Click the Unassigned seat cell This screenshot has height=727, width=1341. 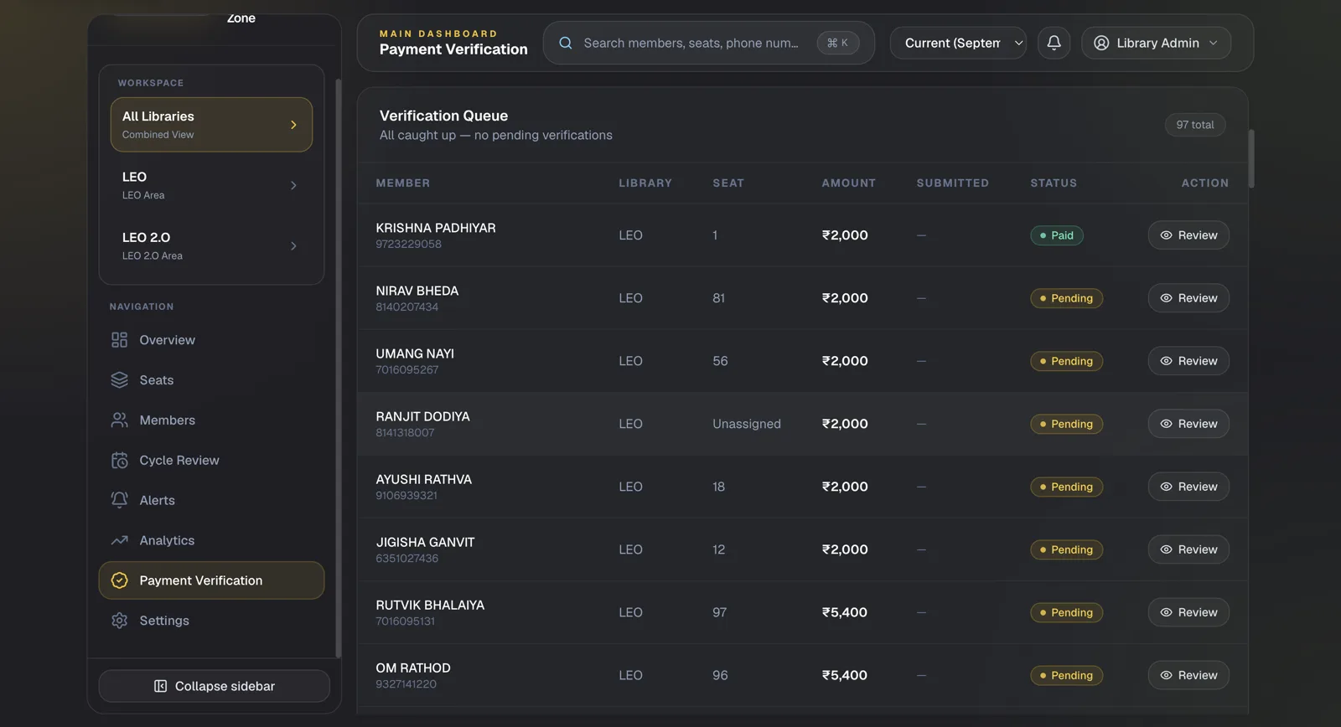click(x=747, y=424)
